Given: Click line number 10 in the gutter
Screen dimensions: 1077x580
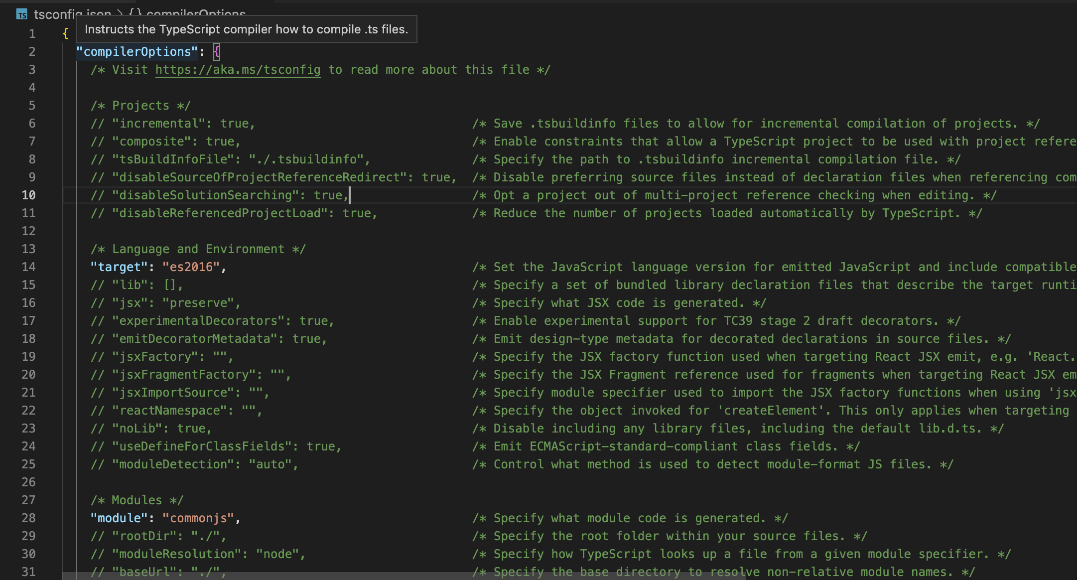Looking at the screenshot, I should (29, 195).
